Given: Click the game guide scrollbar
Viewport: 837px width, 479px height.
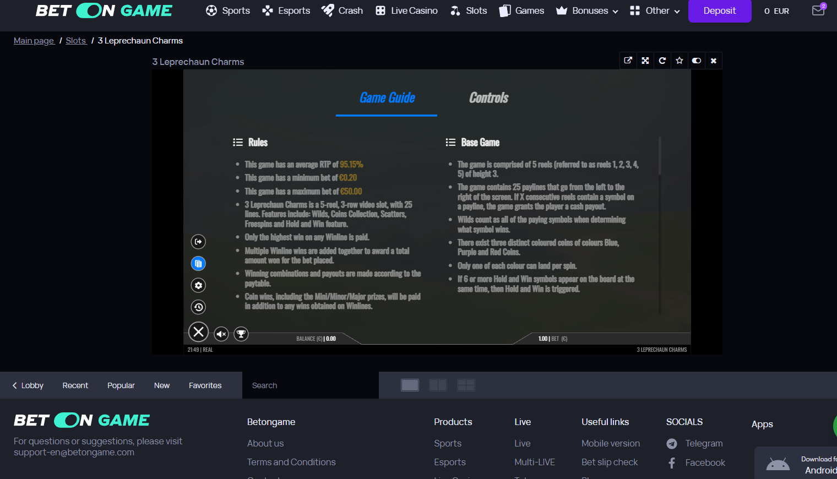Looking at the screenshot, I should (659, 156).
